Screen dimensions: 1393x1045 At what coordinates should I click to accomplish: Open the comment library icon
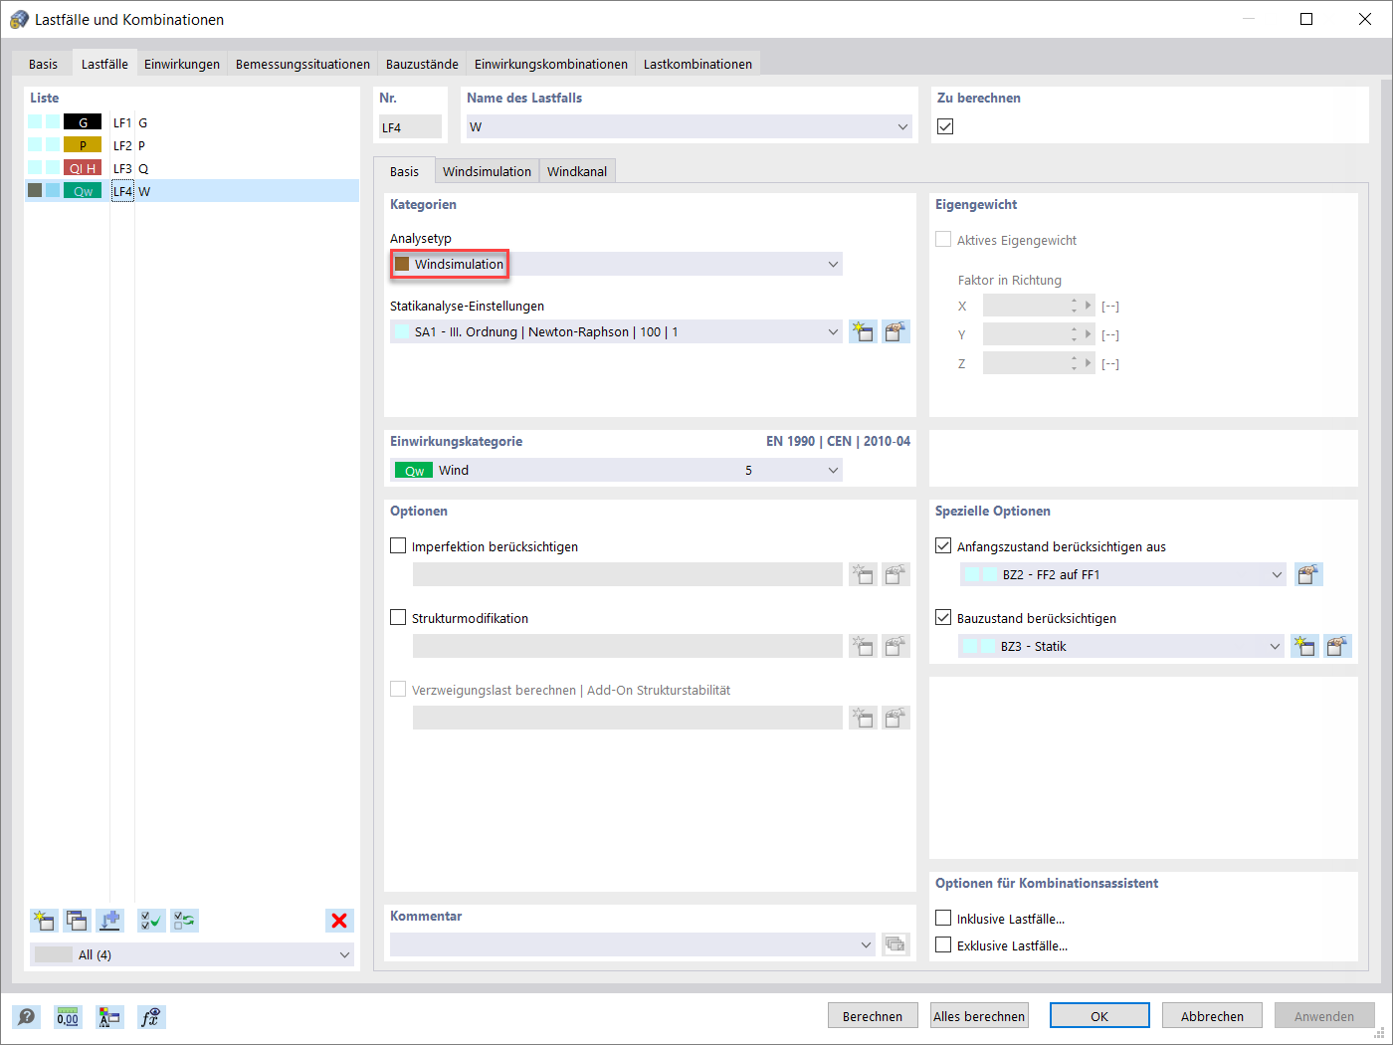pos(895,944)
